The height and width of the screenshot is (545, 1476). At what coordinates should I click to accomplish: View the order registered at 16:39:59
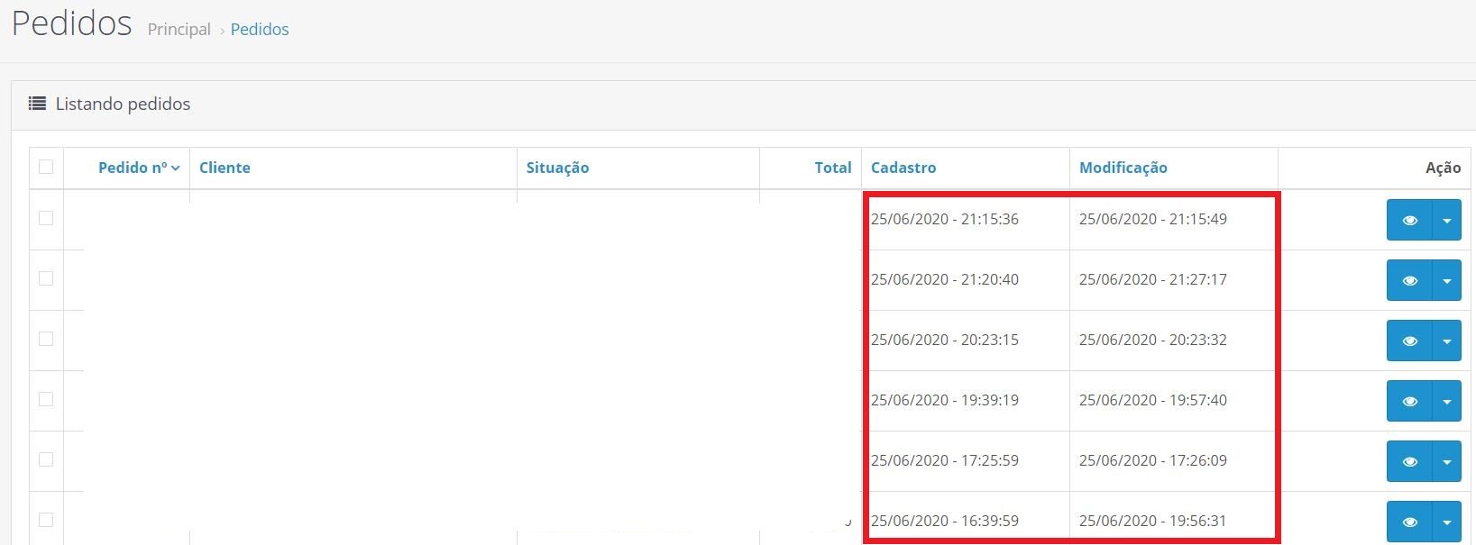[1409, 522]
